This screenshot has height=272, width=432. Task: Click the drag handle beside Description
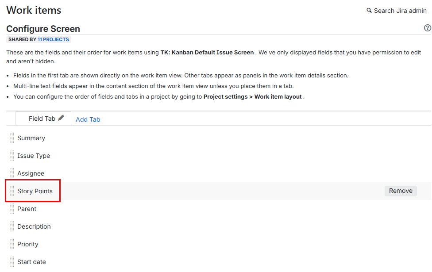point(12,226)
